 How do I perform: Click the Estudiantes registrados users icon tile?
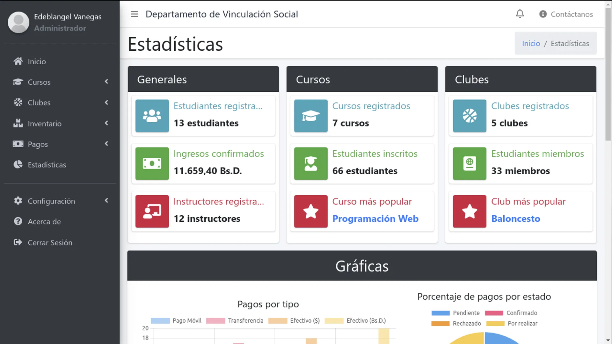pyautogui.click(x=152, y=116)
